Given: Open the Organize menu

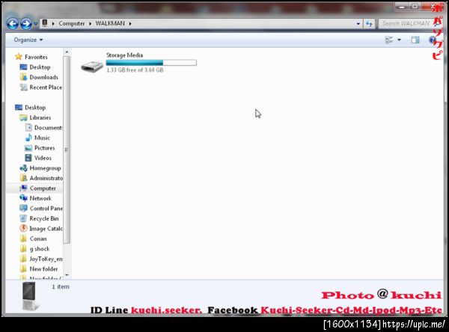Looking at the screenshot, I should [x=28, y=40].
